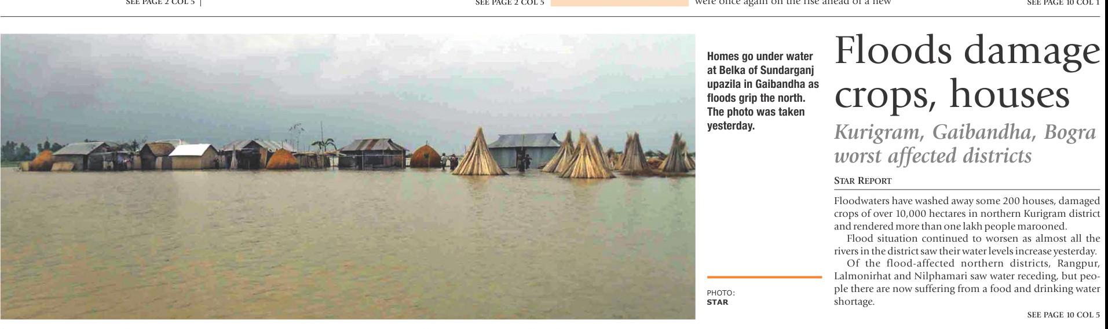Click the leftmost "See page 2 col 5" reference
1108x329 pixels.
click(160, 3)
